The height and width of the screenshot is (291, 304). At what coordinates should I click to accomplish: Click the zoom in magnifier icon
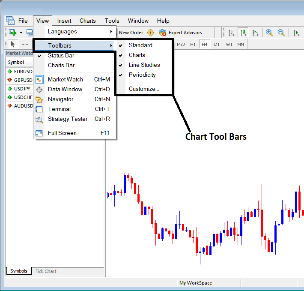(x=269, y=33)
